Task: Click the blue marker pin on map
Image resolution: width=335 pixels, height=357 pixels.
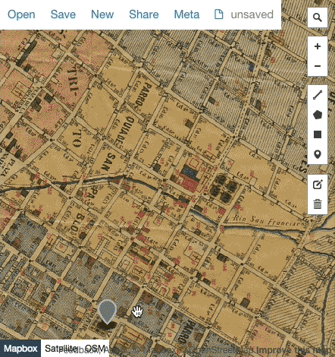Action: [107, 312]
